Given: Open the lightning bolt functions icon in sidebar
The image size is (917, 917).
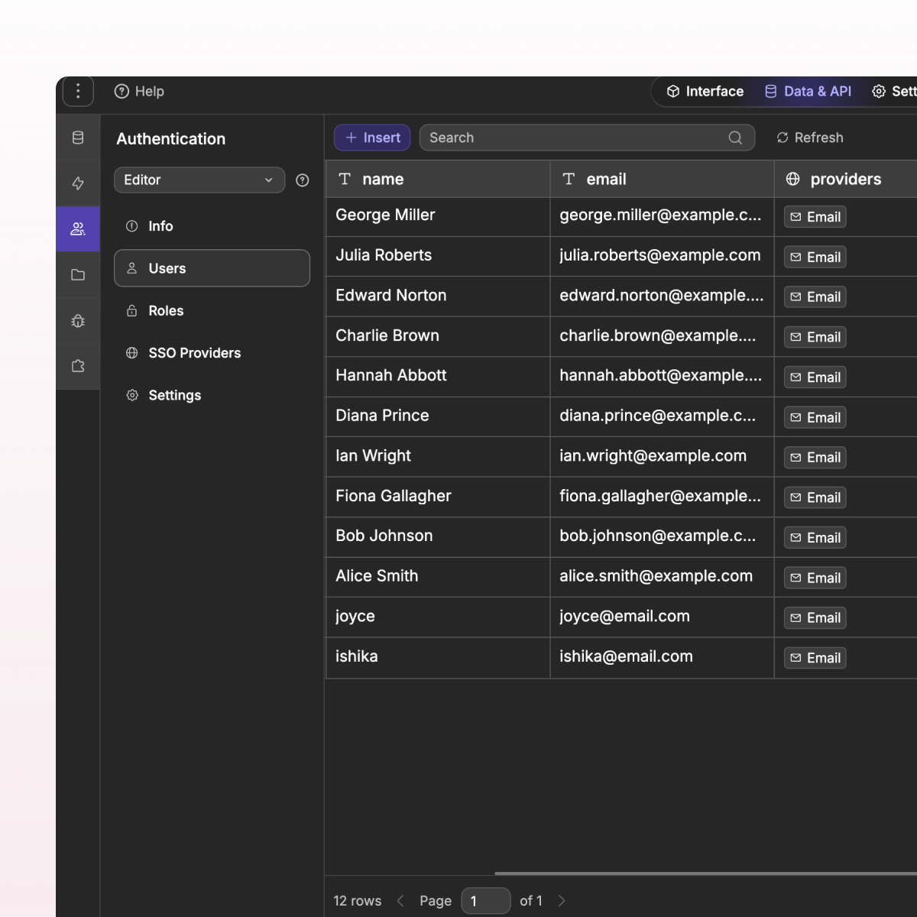Looking at the screenshot, I should coord(77,183).
